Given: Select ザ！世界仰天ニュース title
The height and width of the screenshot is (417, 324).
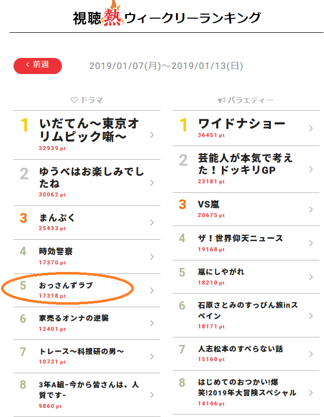Looking at the screenshot, I should click(x=240, y=238).
